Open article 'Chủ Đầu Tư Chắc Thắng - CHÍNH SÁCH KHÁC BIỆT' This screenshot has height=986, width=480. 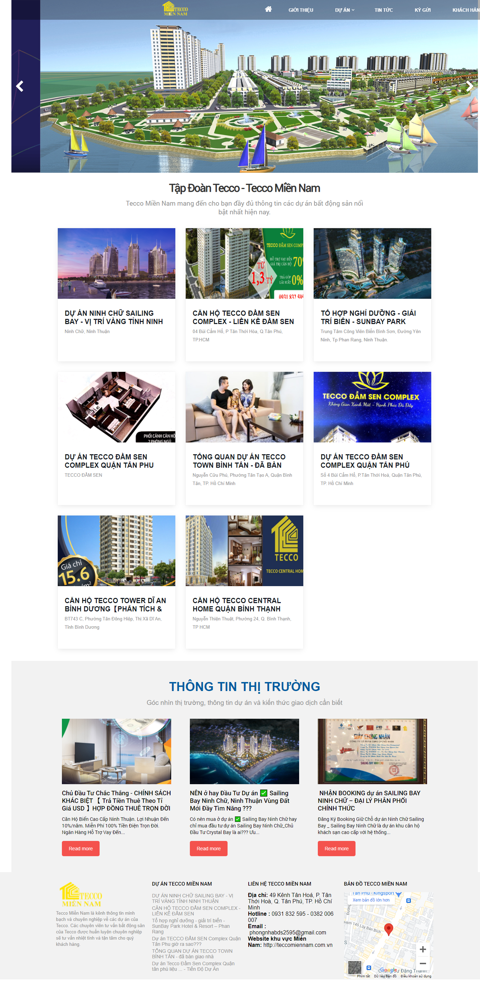(x=116, y=800)
